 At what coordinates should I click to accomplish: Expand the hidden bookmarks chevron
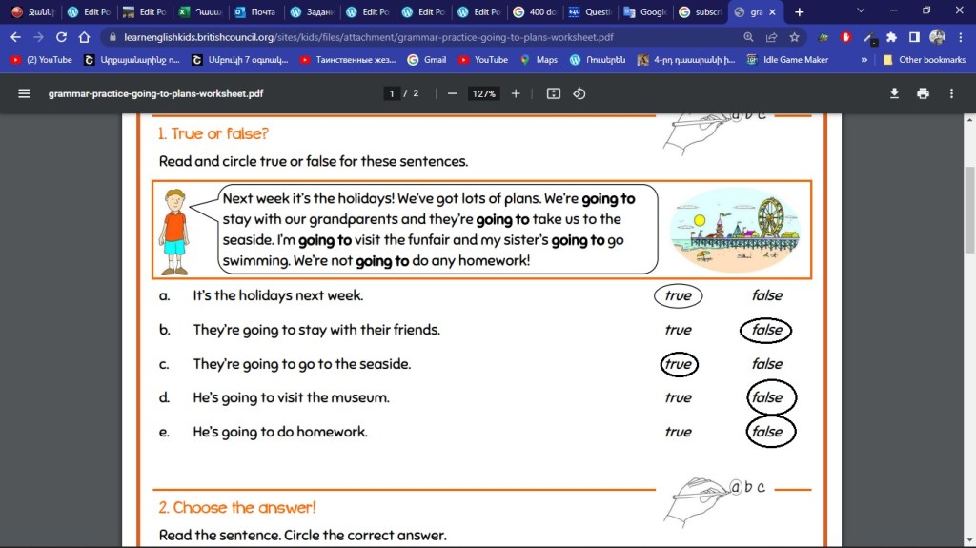coord(864,60)
